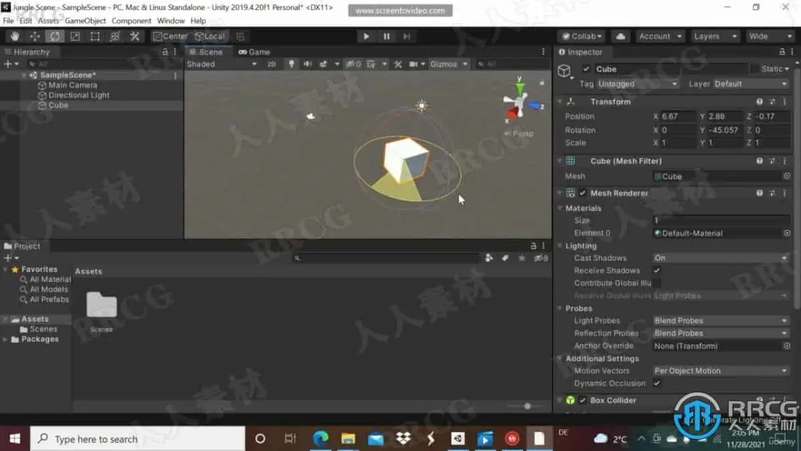Open the File menu
Screen dimensions: 801x451
pyautogui.click(x=8, y=21)
